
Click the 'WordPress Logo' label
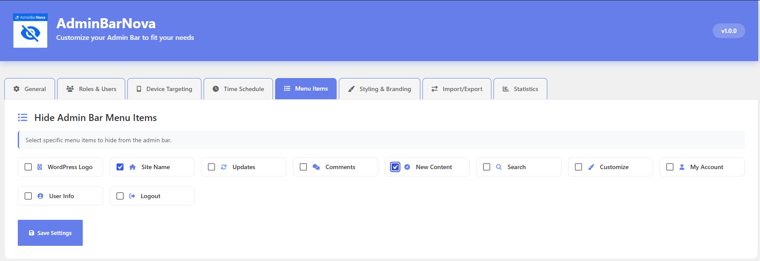[x=70, y=167]
